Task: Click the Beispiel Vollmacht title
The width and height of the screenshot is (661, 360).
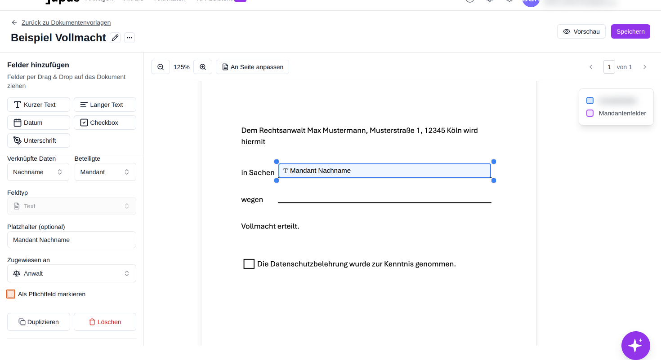Action: [x=58, y=38]
